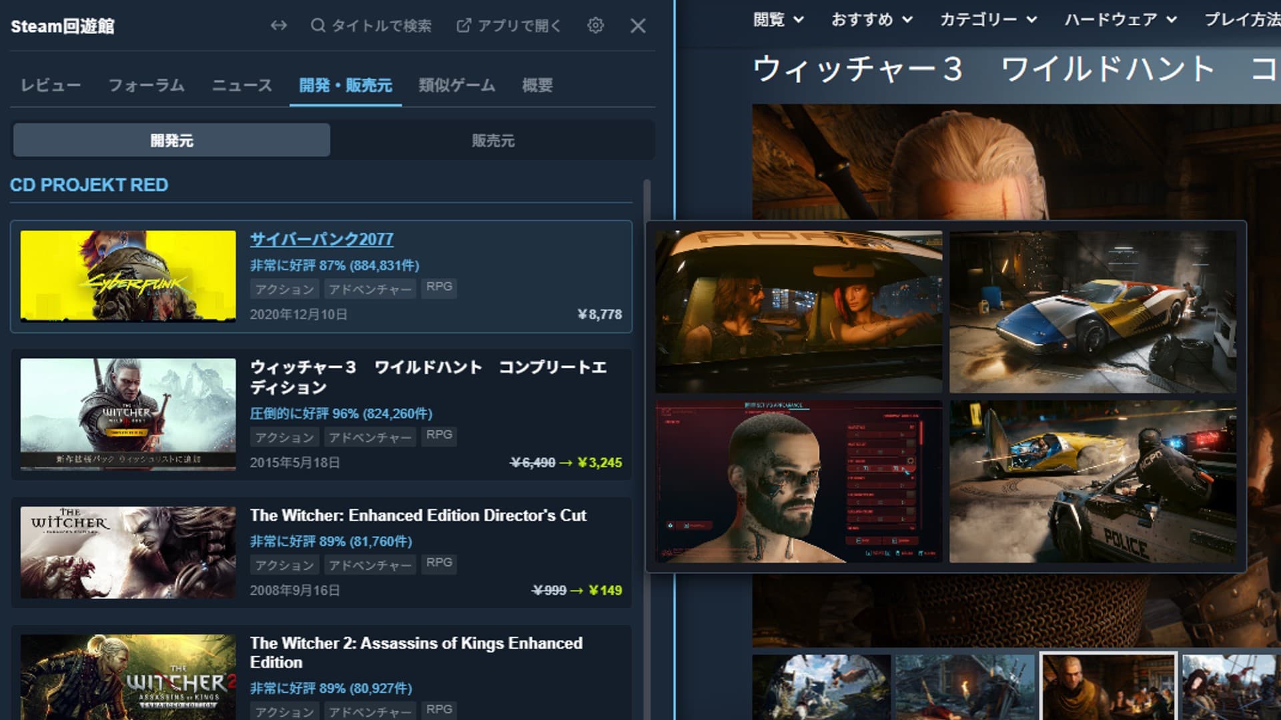Open the CD PROJEKT RED developer link
This screenshot has height=720, width=1281.
tap(89, 185)
